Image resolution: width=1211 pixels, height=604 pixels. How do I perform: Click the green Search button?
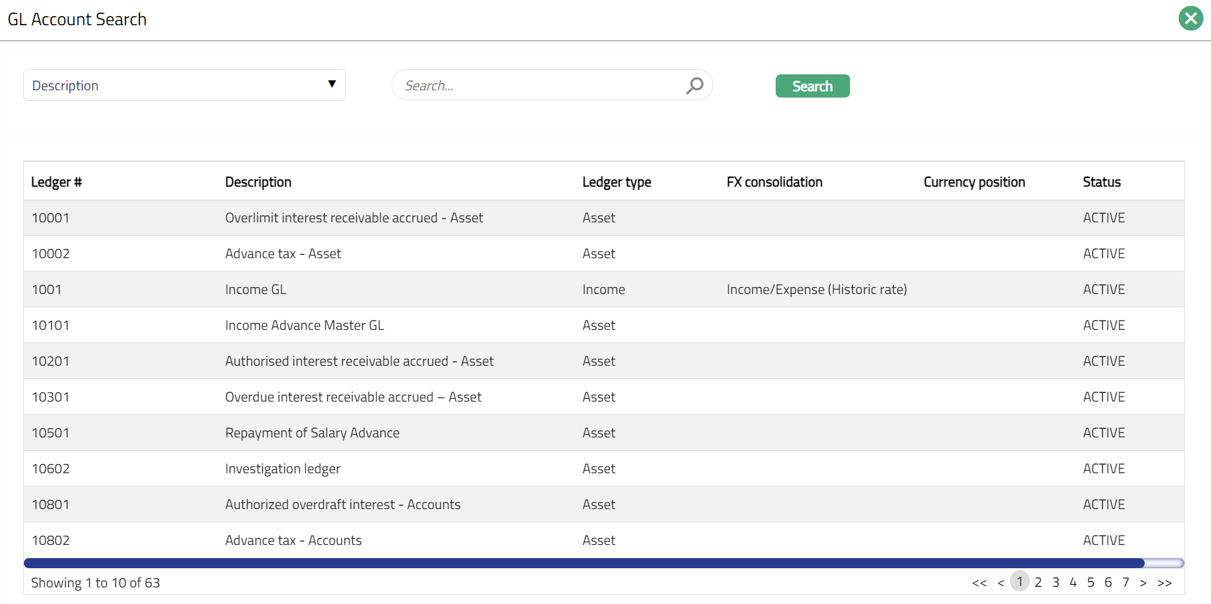[x=812, y=86]
